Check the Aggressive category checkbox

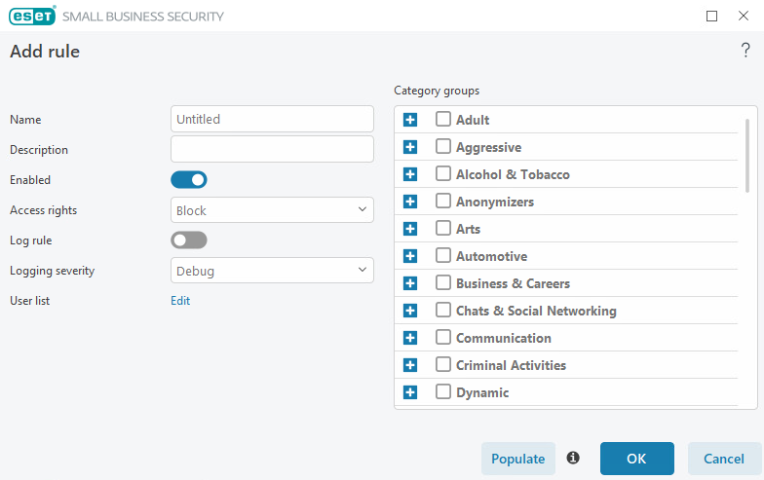pos(442,146)
